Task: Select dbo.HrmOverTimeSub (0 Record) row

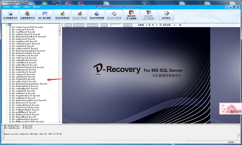Action: pyautogui.click(x=26, y=53)
